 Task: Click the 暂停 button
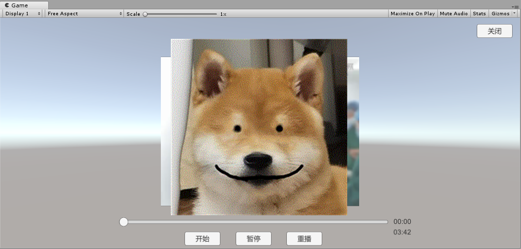[x=253, y=239]
